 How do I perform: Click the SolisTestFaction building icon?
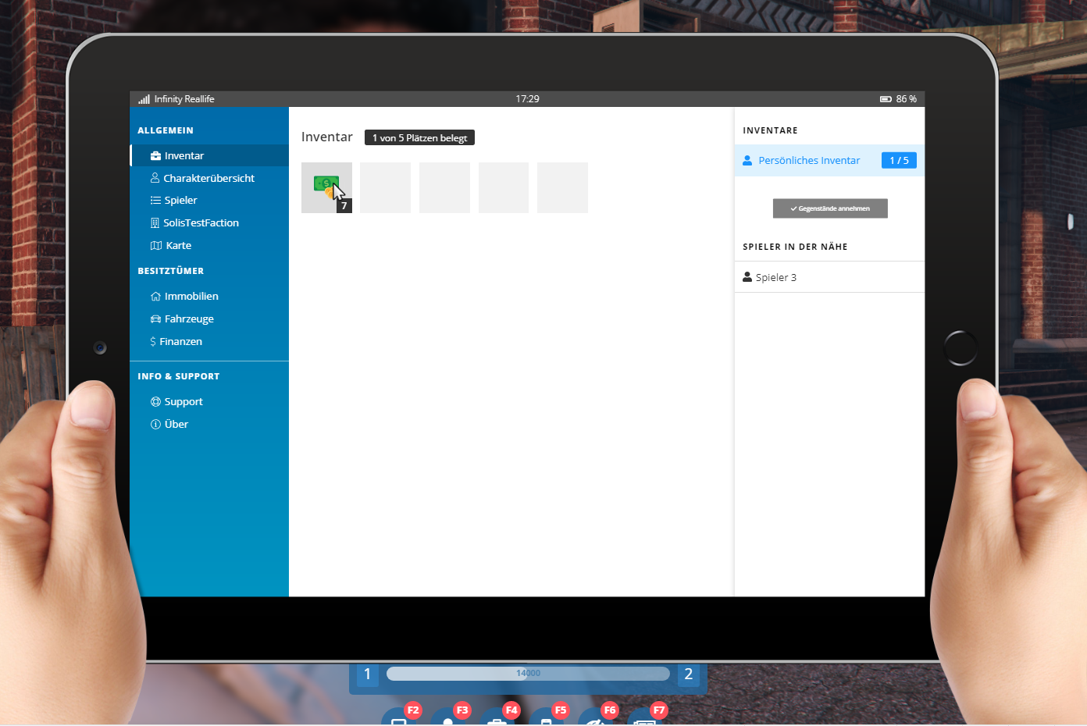[x=155, y=223]
